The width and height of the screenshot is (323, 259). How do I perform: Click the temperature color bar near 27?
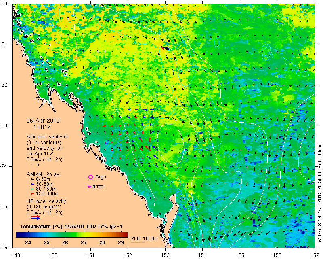(84, 235)
